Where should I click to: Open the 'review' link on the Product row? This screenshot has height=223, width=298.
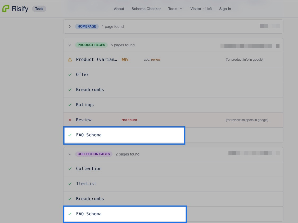click(156, 60)
